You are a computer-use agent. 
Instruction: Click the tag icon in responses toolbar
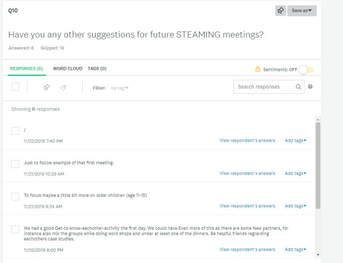pyautogui.click(x=64, y=88)
